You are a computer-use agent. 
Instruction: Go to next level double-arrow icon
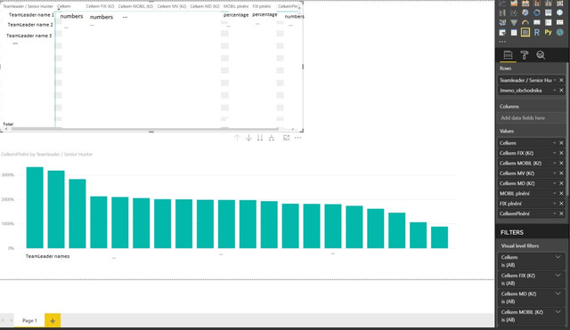pyautogui.click(x=260, y=138)
